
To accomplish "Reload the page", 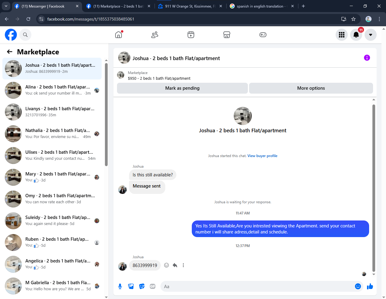I will click(x=28, y=19).
